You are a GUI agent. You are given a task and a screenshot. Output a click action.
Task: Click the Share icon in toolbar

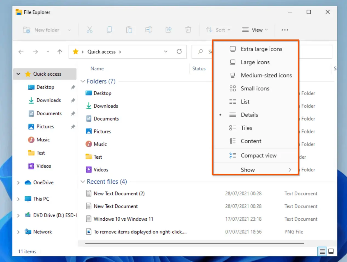tap(169, 30)
